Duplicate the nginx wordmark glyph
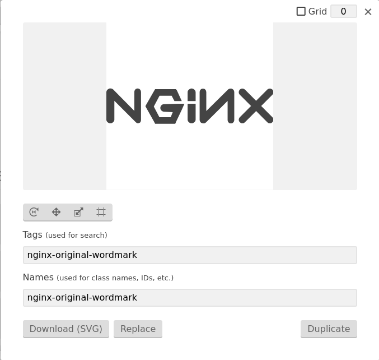 click(329, 329)
